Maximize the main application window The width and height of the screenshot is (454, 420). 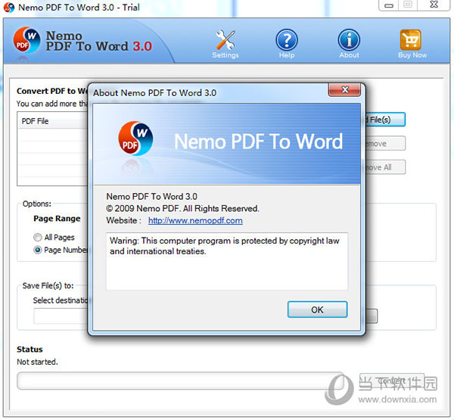(x=408, y=5)
